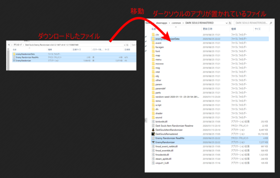Click the 1,523 KB size cell

[263, 155]
